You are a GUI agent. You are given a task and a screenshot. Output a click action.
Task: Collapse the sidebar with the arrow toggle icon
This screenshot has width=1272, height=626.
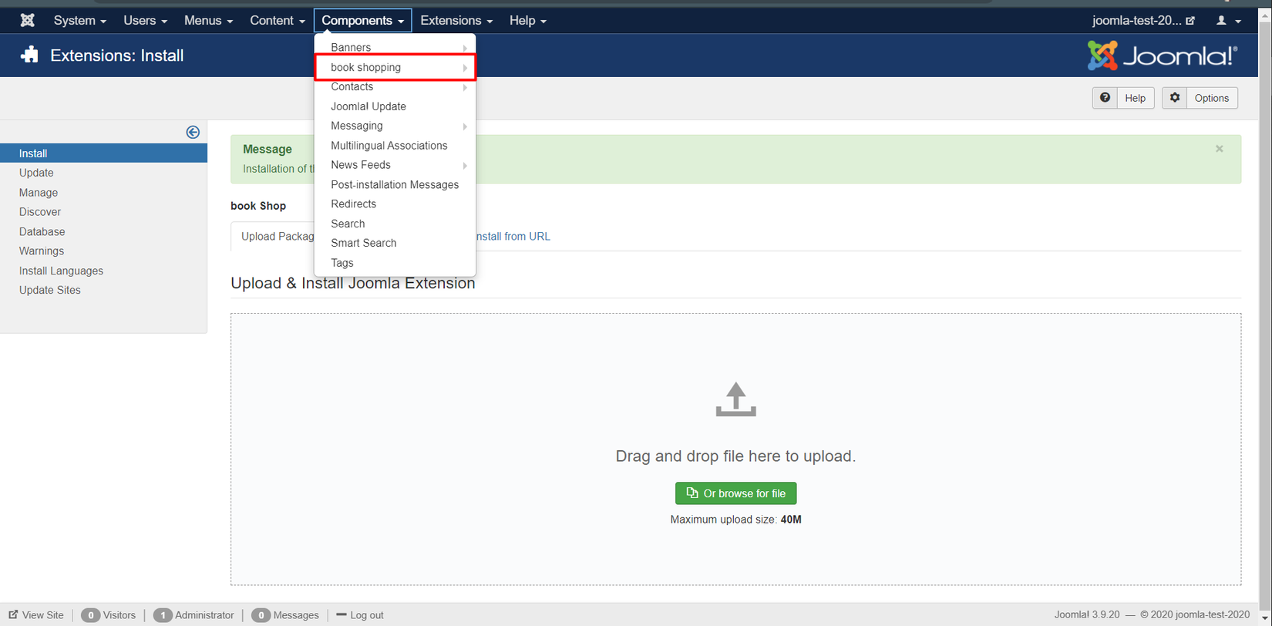pyautogui.click(x=193, y=133)
